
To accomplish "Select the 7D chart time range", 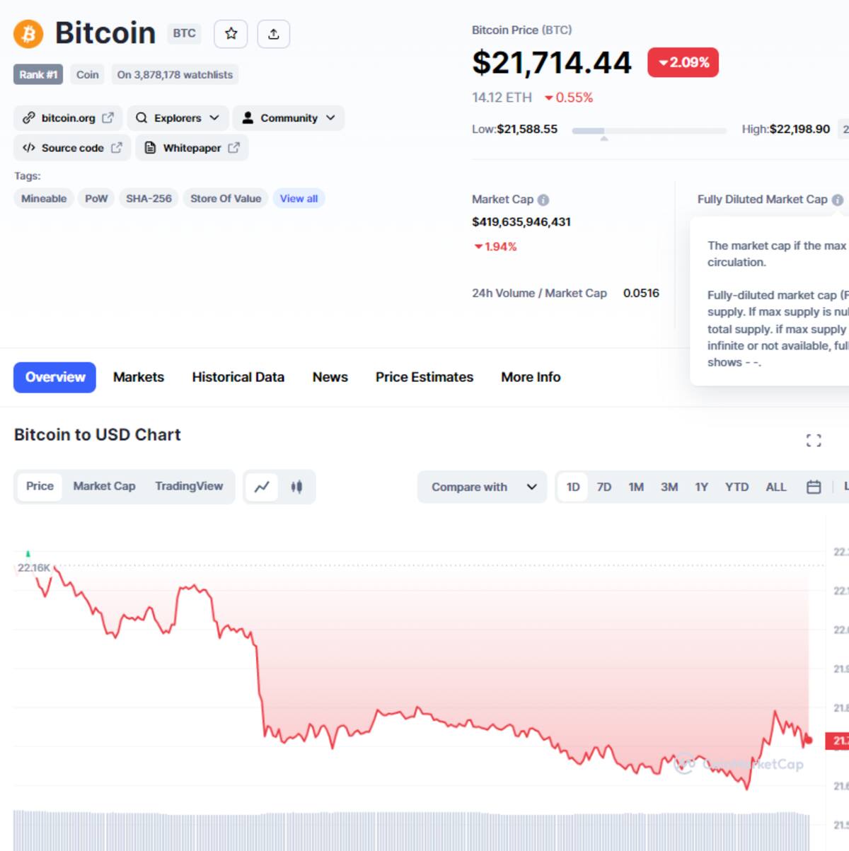I will click(603, 487).
